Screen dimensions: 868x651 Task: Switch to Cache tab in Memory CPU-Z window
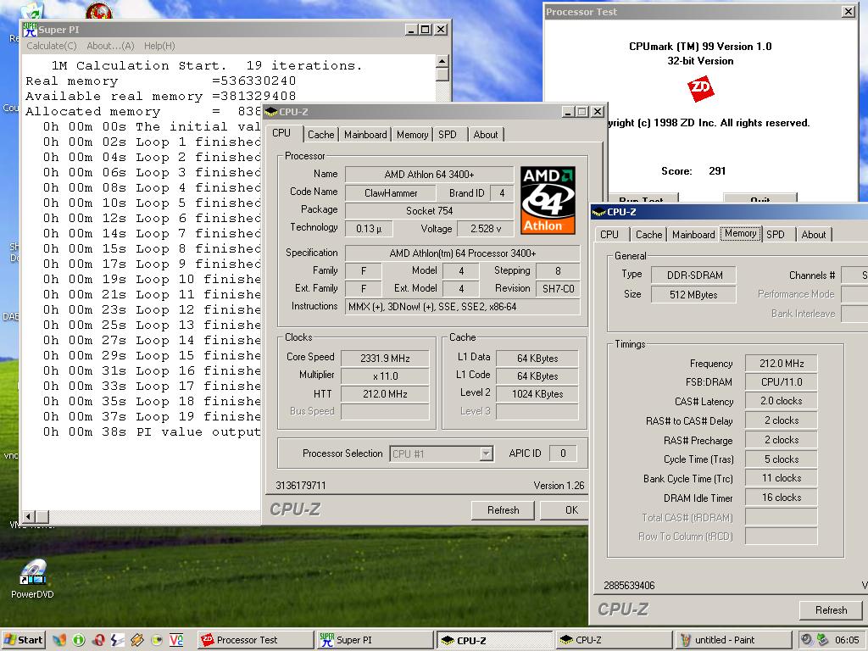pyautogui.click(x=648, y=235)
